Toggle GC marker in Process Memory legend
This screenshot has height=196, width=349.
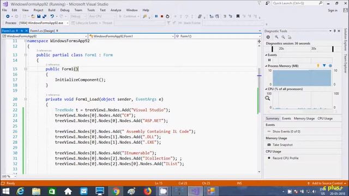(318, 65)
